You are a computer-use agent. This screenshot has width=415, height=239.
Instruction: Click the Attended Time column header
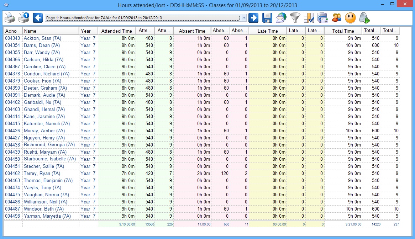coord(116,31)
